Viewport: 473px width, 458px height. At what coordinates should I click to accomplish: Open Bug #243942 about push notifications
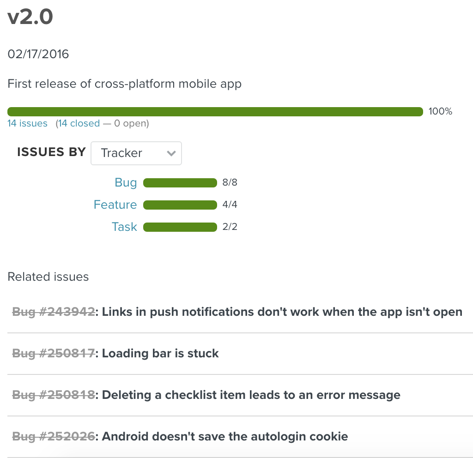[x=54, y=312]
